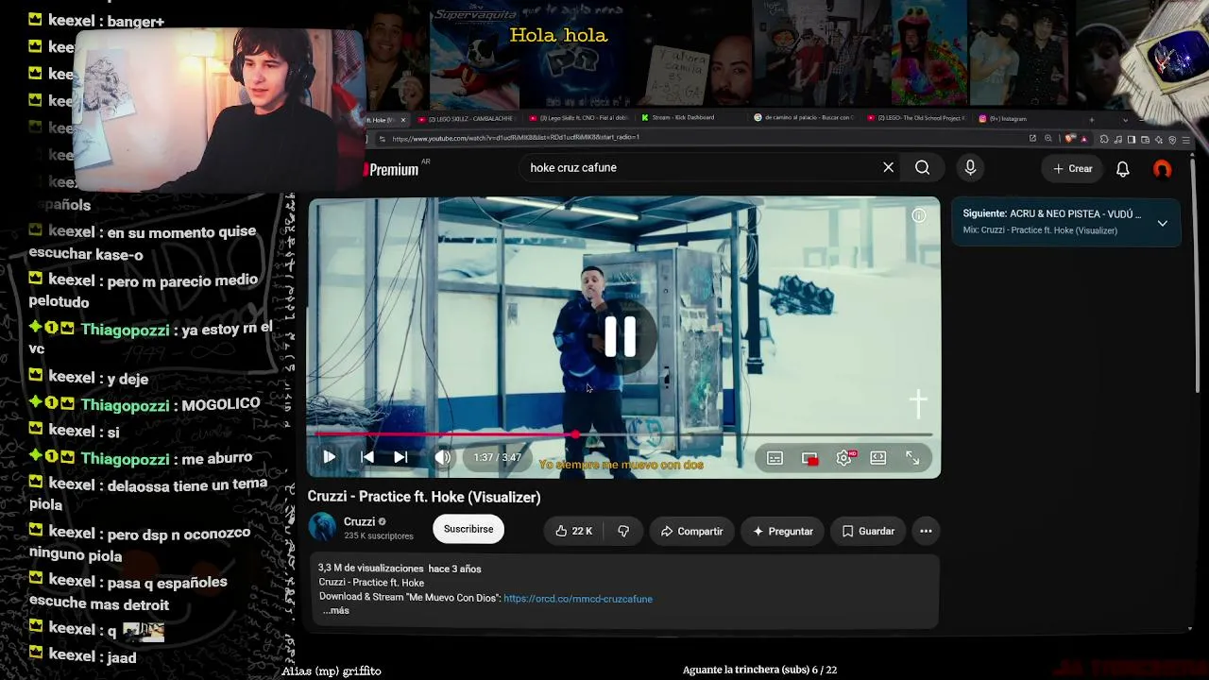Open the Cruzzi channel avatar
This screenshot has height=680, width=1209.
tap(322, 527)
